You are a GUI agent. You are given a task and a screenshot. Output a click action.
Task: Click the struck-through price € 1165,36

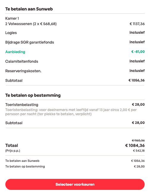click(x=138, y=140)
